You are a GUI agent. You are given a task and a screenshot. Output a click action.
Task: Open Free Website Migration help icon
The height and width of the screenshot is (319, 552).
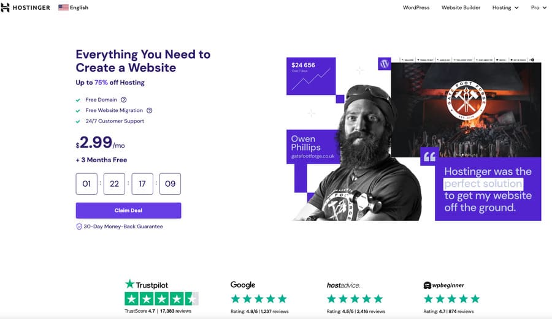coord(149,110)
